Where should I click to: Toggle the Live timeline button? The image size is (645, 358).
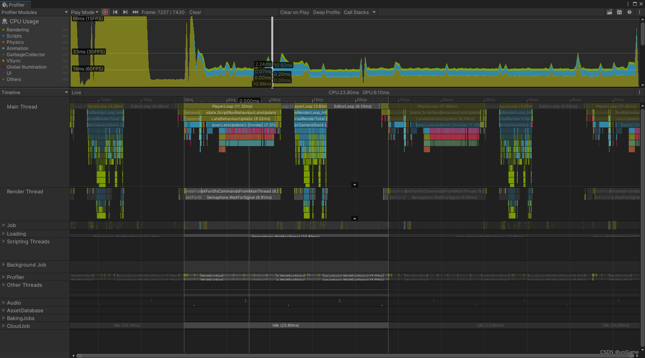click(x=76, y=92)
